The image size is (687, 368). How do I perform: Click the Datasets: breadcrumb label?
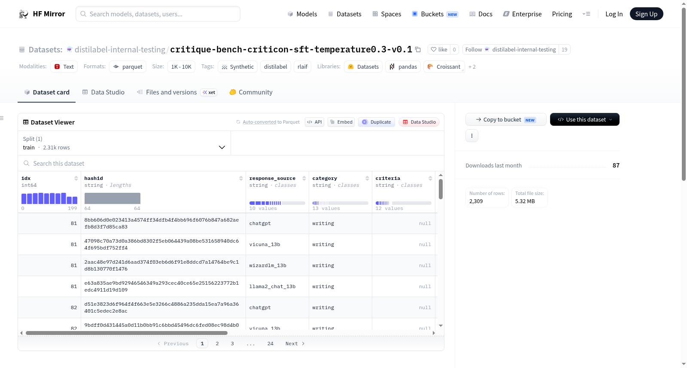point(46,49)
